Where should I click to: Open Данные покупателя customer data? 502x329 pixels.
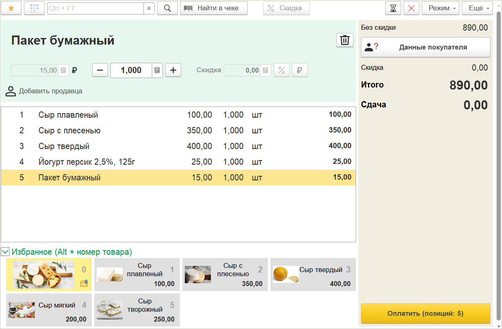[426, 47]
